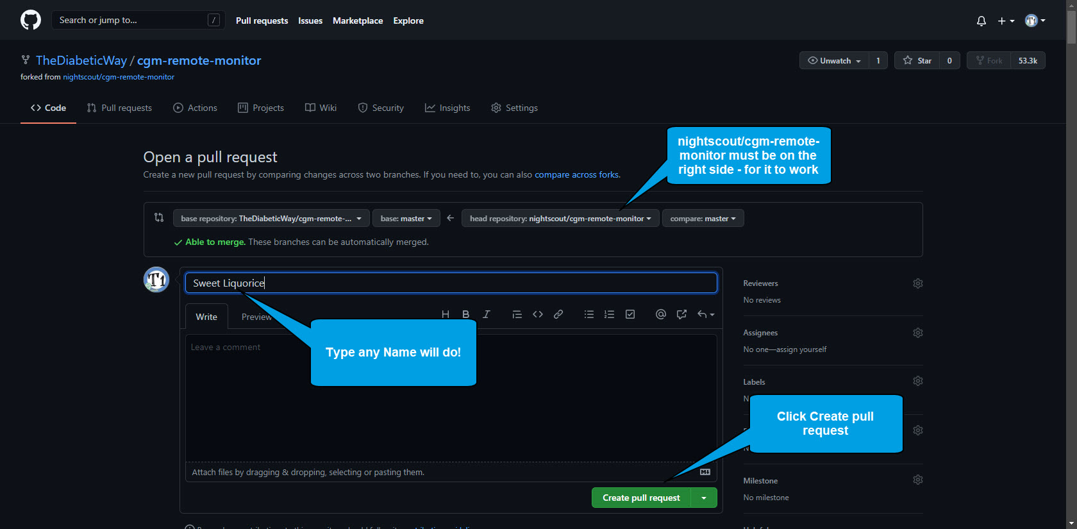Open the base repository dropdown

click(271, 219)
